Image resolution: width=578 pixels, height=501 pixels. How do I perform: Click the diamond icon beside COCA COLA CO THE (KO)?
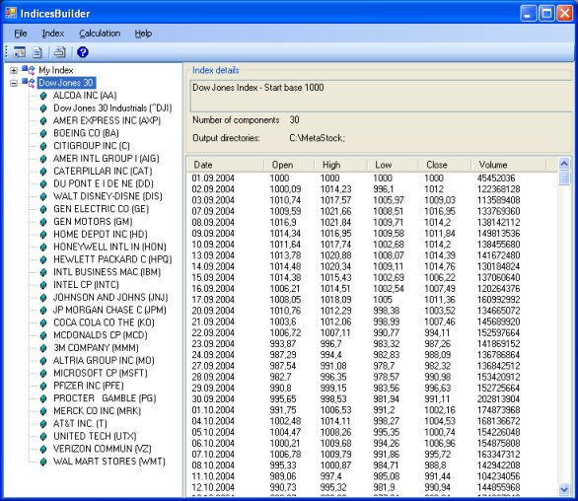point(43,322)
